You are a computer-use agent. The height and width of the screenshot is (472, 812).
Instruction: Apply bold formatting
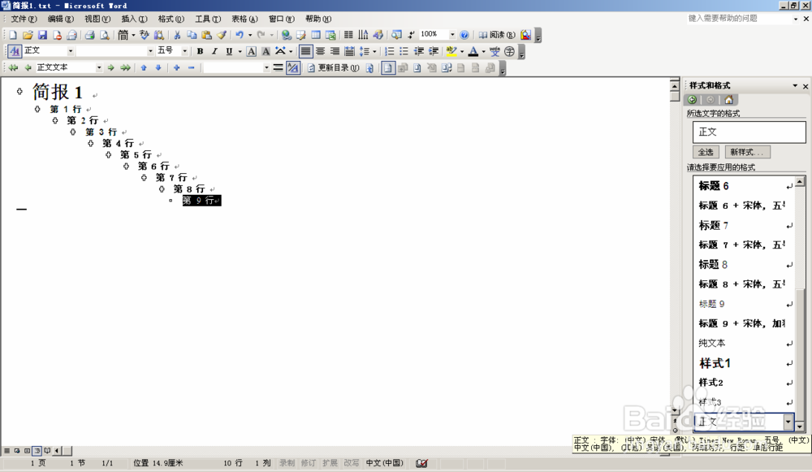coord(200,51)
